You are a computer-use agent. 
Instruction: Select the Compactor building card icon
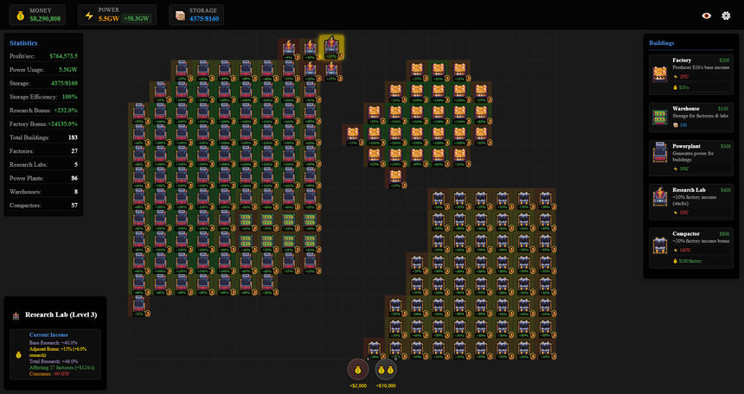(x=659, y=246)
